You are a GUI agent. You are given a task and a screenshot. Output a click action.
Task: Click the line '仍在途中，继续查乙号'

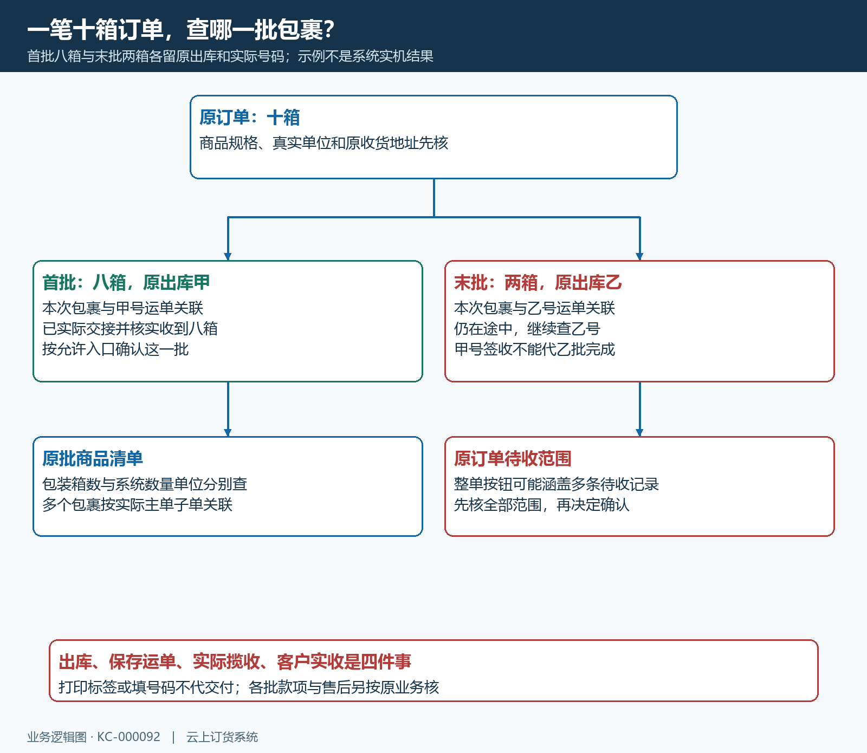[x=527, y=329]
